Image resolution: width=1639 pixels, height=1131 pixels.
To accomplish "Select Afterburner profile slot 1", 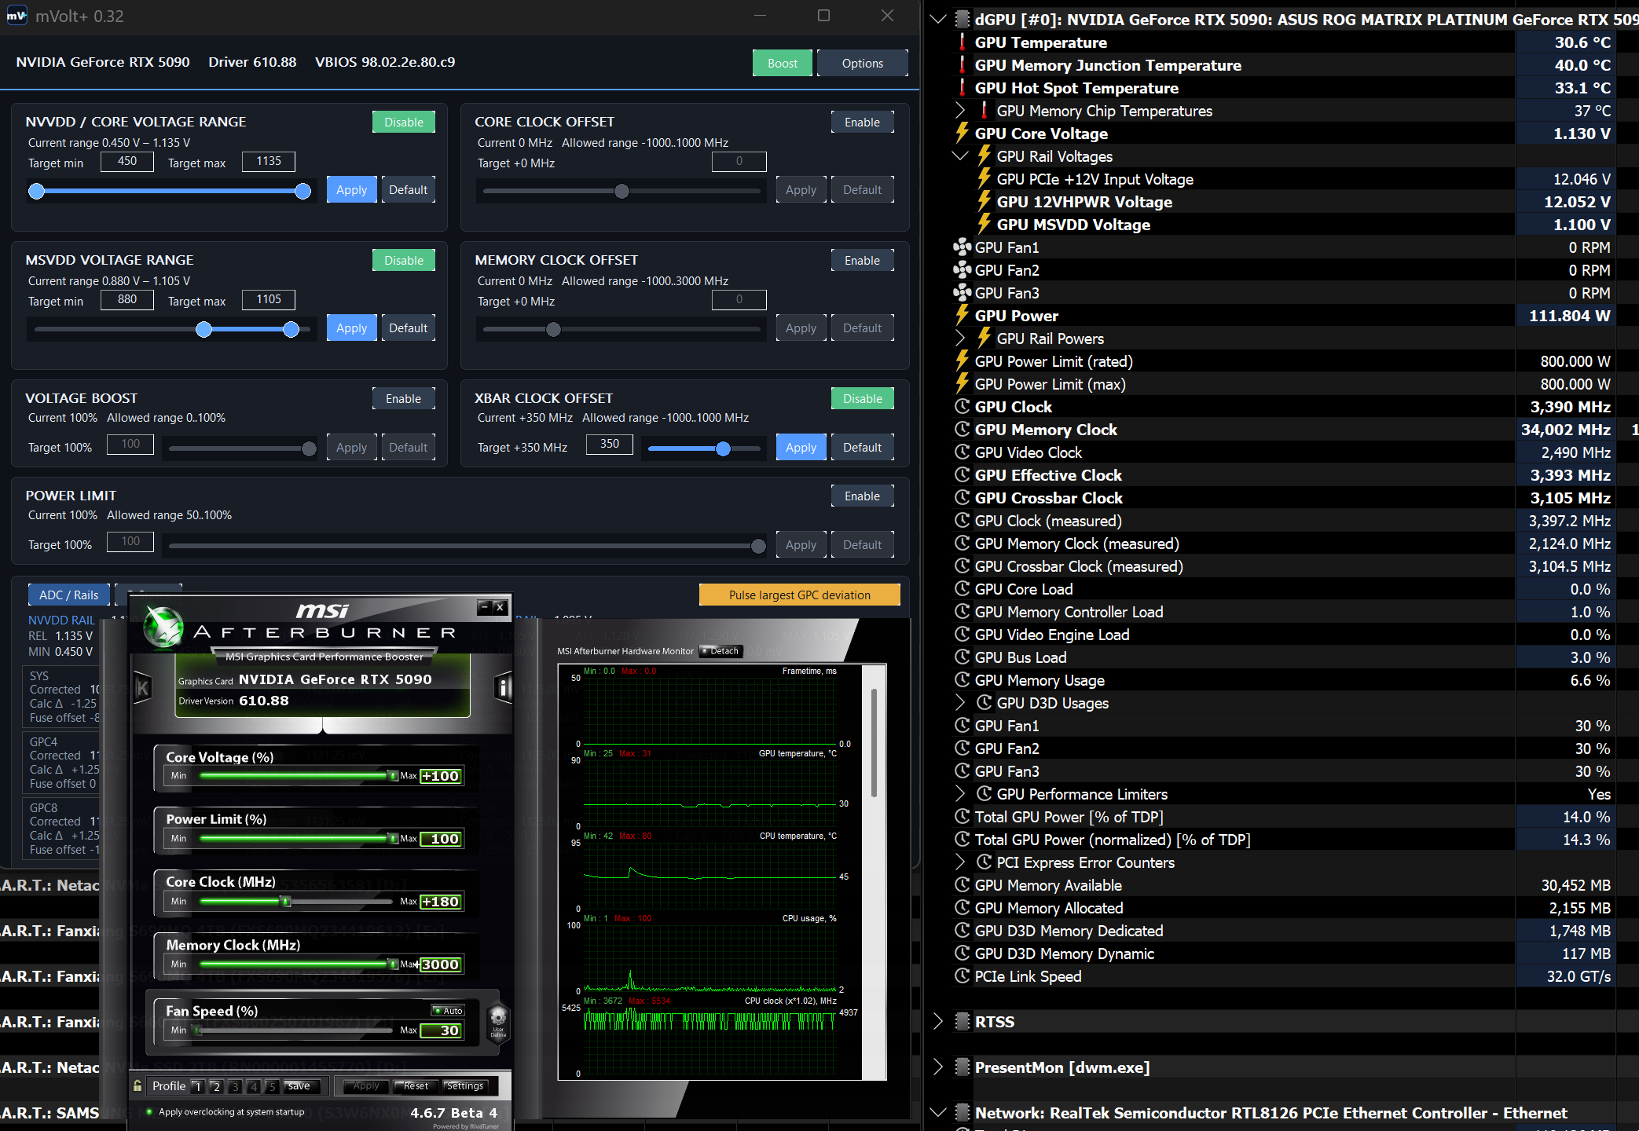I will pos(198,1087).
